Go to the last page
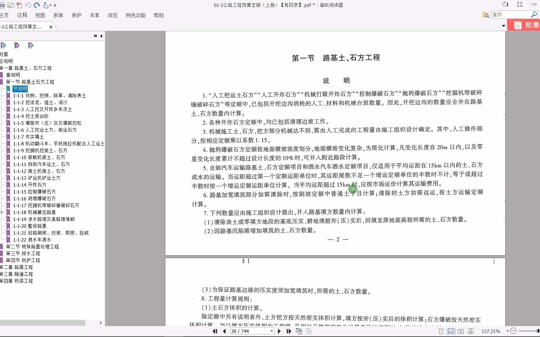540x337 pixels. 289,331
